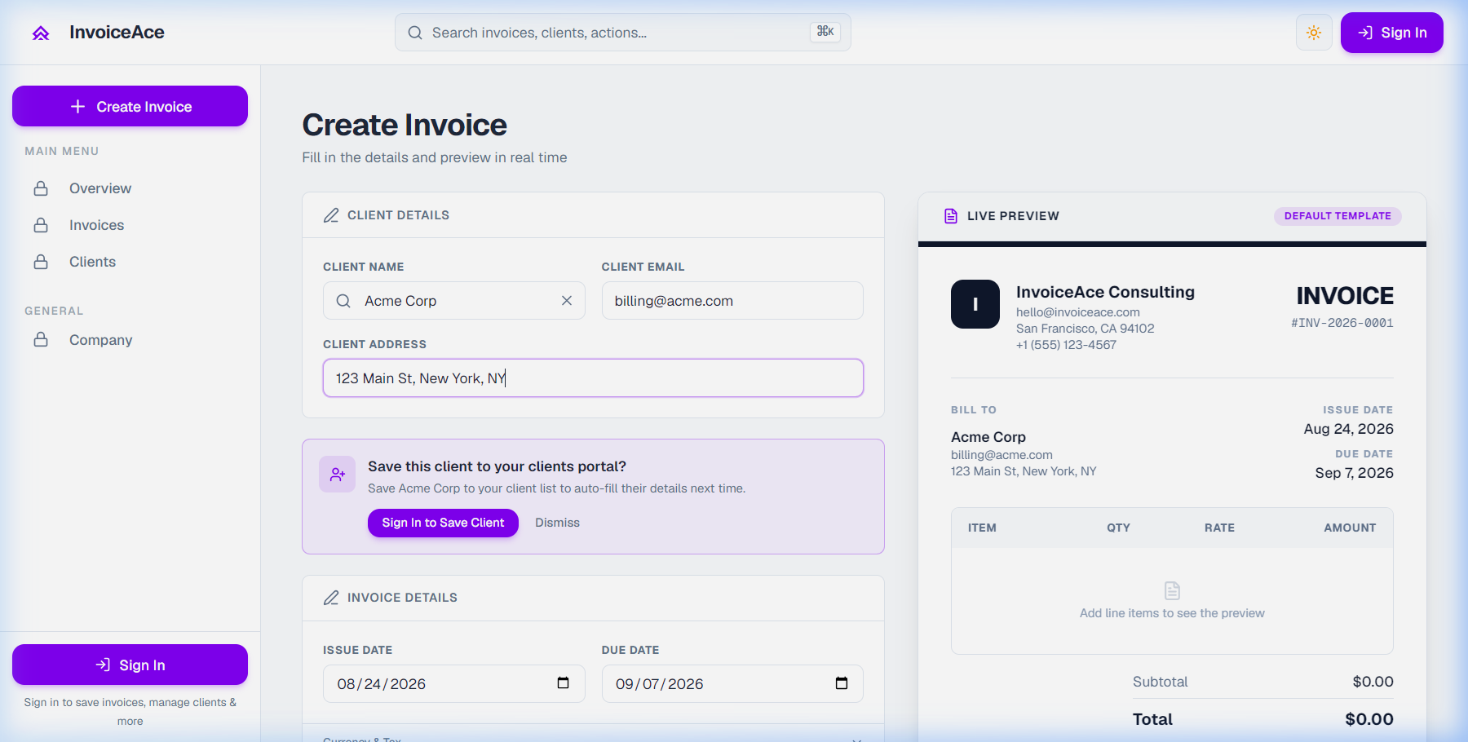1468x742 pixels.
Task: Click the search magnifier icon in top bar
Action: click(x=415, y=33)
